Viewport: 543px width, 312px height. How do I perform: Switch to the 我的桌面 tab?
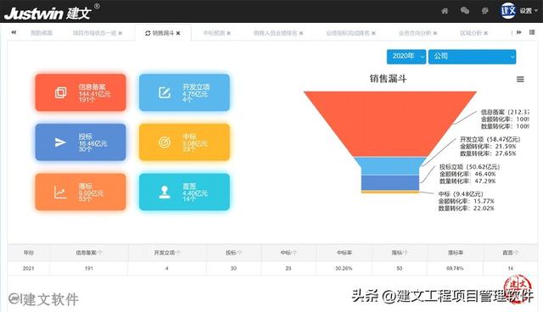[x=42, y=33]
